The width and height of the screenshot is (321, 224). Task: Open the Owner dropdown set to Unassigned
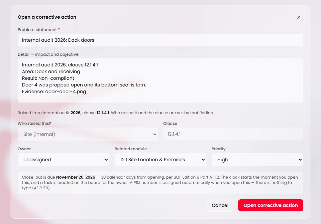point(64,160)
